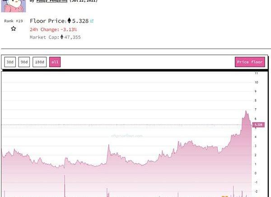Click the Pudgy Penguins collection avatar image
Viewport: 271px width, 197px height.
click(14, 5)
